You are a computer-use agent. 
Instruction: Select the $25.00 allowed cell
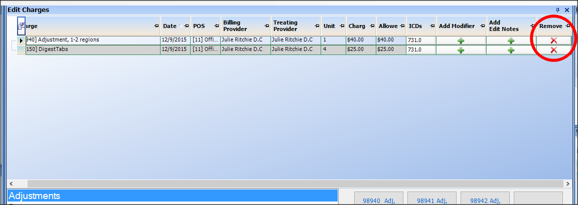[x=391, y=49]
